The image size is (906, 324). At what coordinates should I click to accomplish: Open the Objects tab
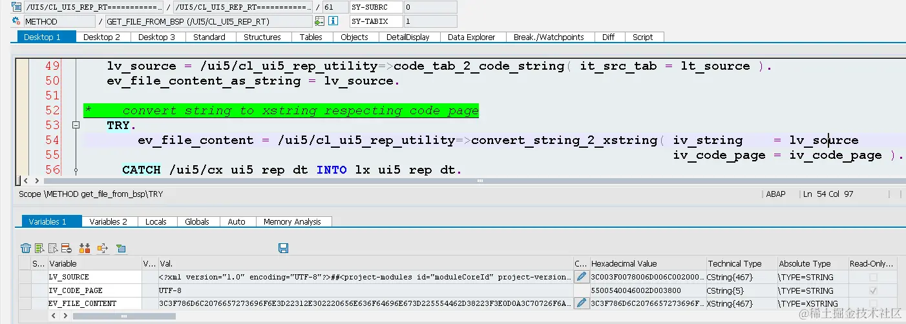tap(354, 37)
